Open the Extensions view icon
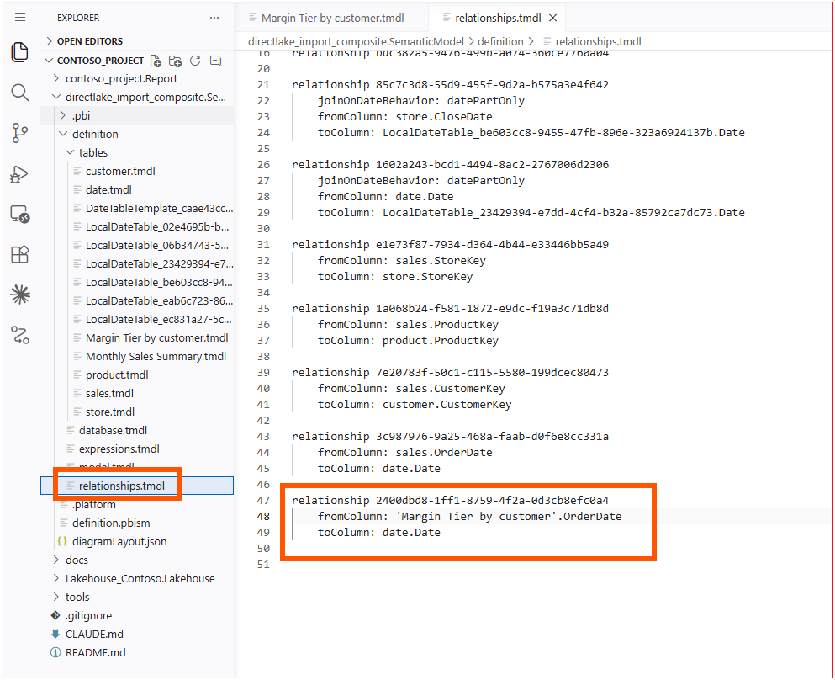 click(20, 254)
